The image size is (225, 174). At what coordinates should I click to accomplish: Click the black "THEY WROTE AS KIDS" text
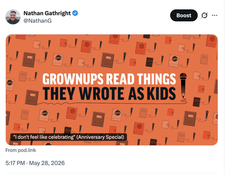[109, 94]
